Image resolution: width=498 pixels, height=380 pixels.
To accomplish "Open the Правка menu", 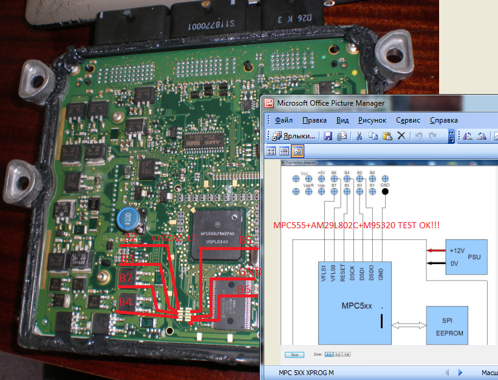I will tap(315, 120).
